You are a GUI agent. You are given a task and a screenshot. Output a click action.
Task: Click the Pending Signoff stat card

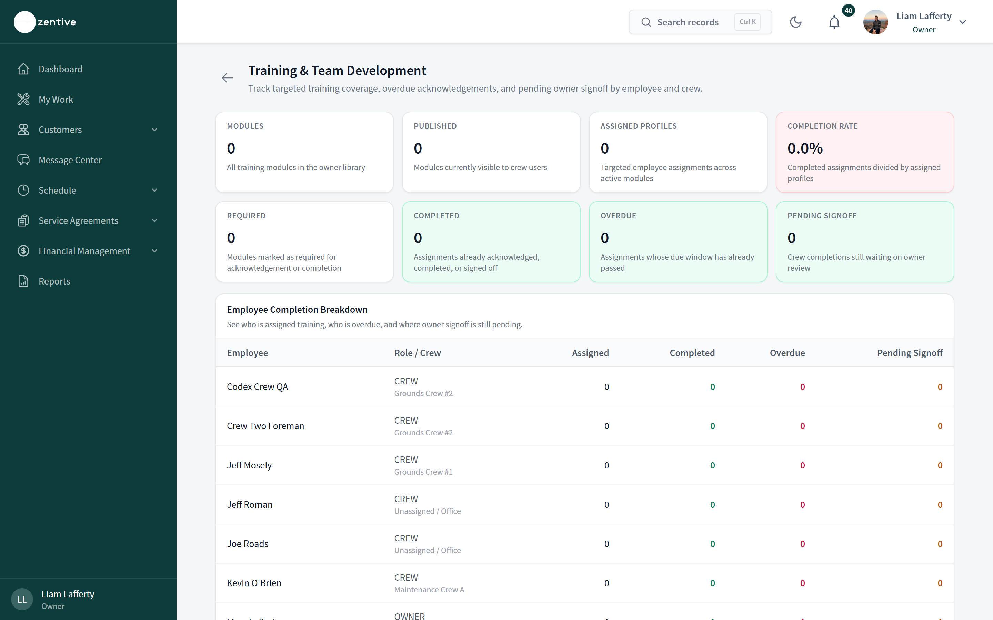(x=865, y=241)
